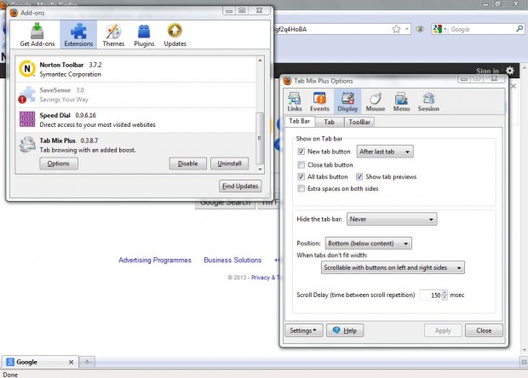This screenshot has height=378, width=528.
Task: Click Disable for Tab Mix Plus
Action: 187,163
